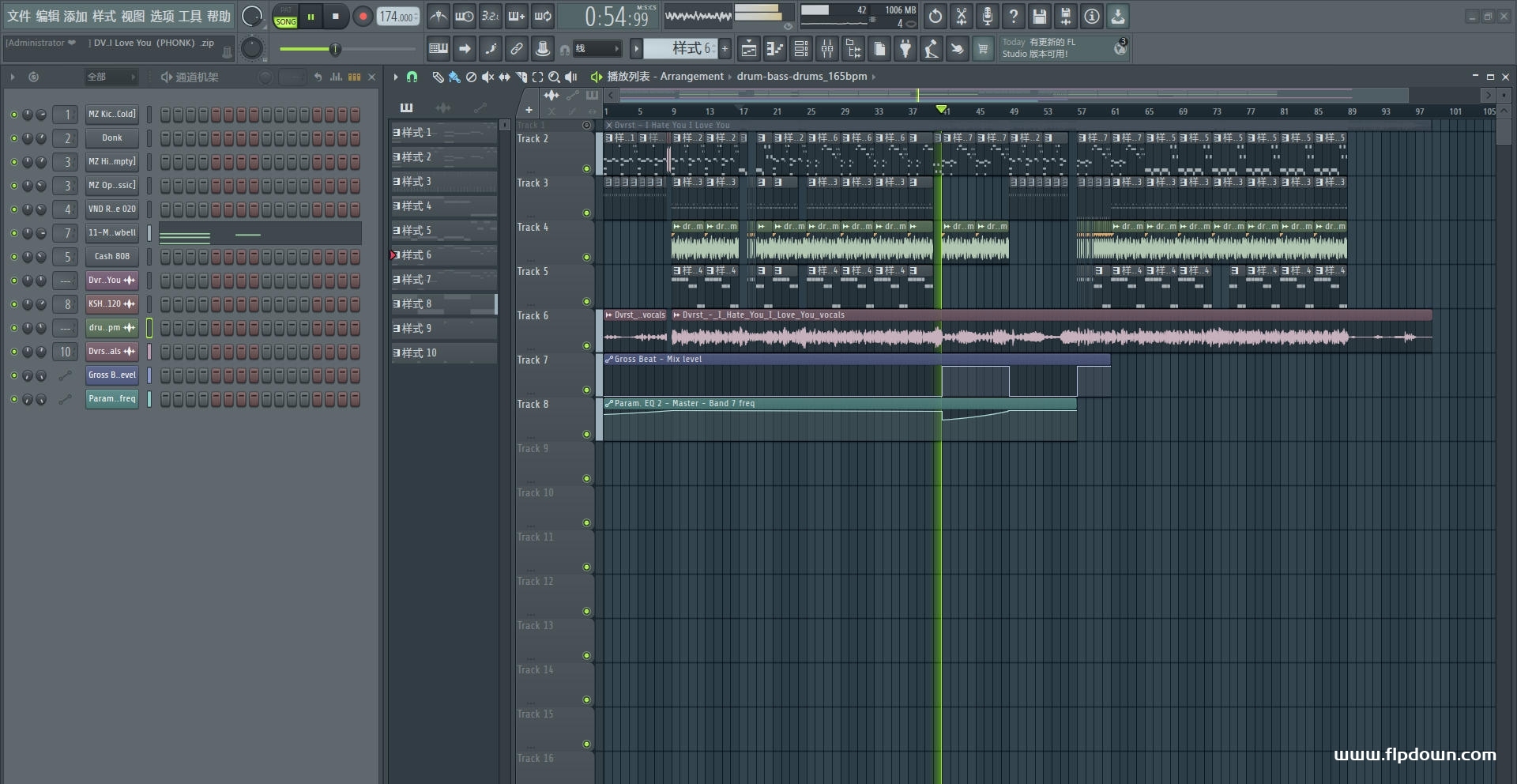Open the Cash 808 channel button
Viewport: 1517px width, 784px height.
[111, 256]
